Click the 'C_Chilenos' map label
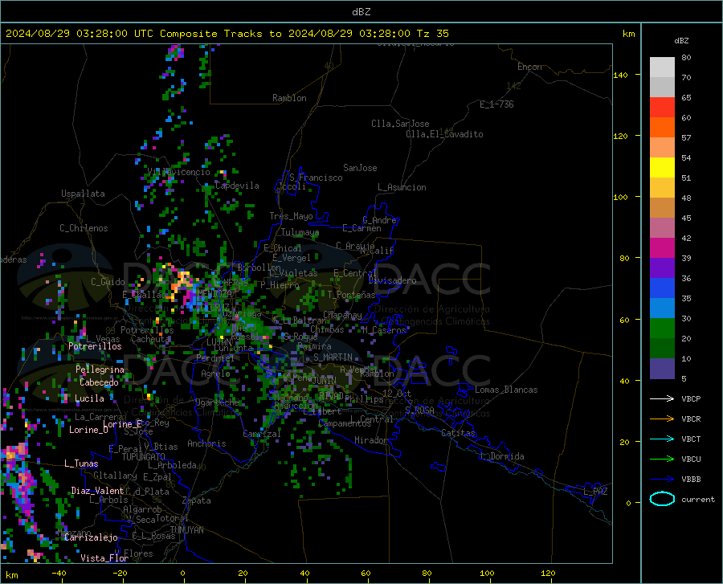The width and height of the screenshot is (723, 584). [x=84, y=228]
